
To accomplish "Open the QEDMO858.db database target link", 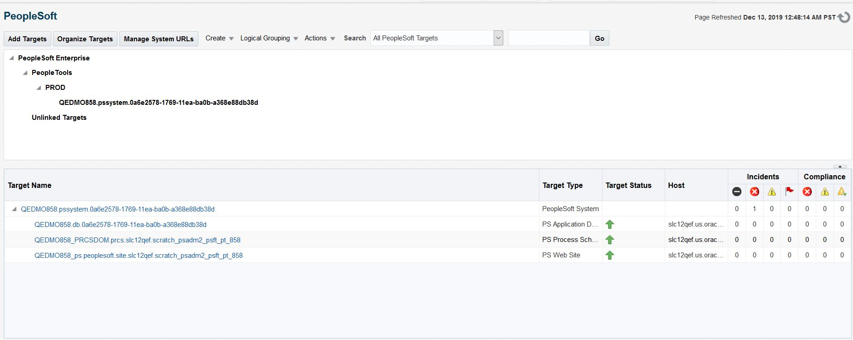I will point(120,225).
